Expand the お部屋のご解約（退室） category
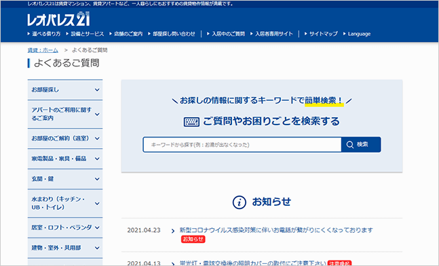439x266 pixels. [x=65, y=138]
